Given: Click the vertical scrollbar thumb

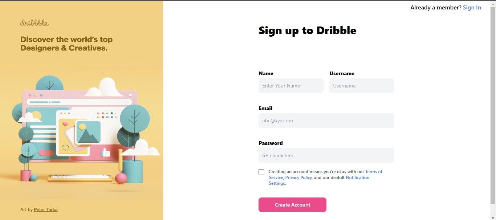Looking at the screenshot, I should point(493,105).
